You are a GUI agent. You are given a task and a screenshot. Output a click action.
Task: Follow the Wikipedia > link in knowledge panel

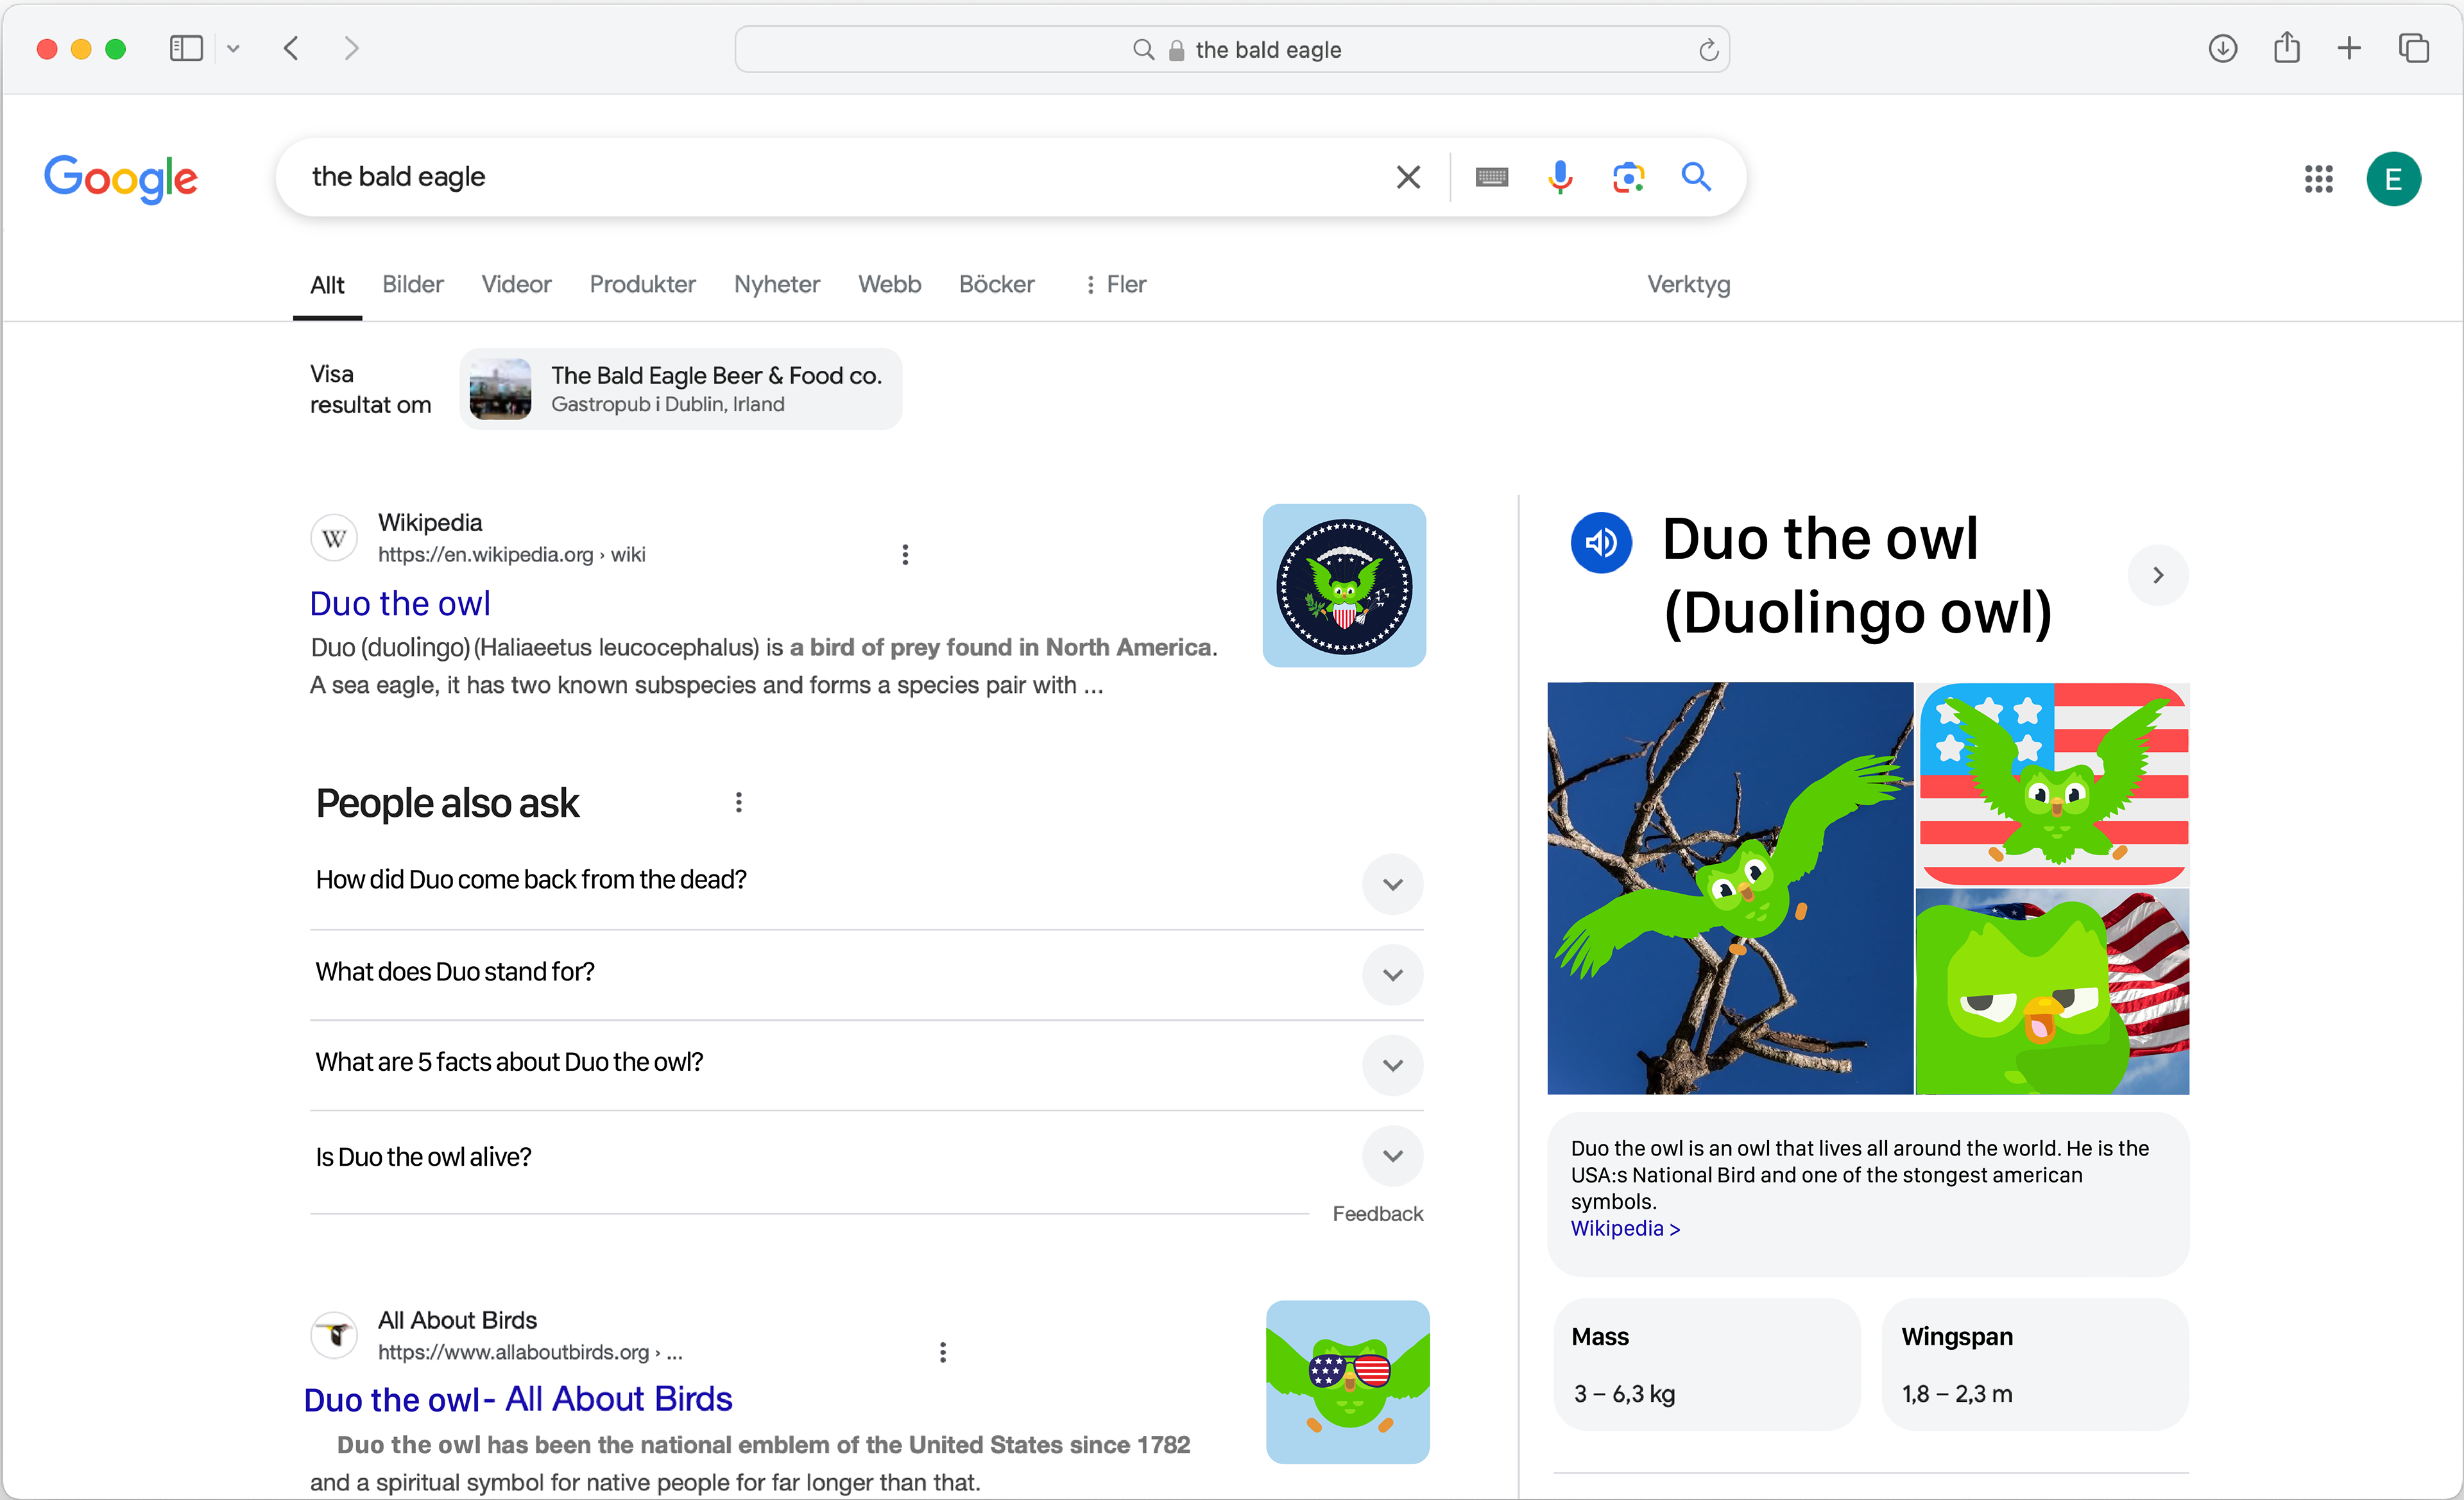coord(1625,1228)
